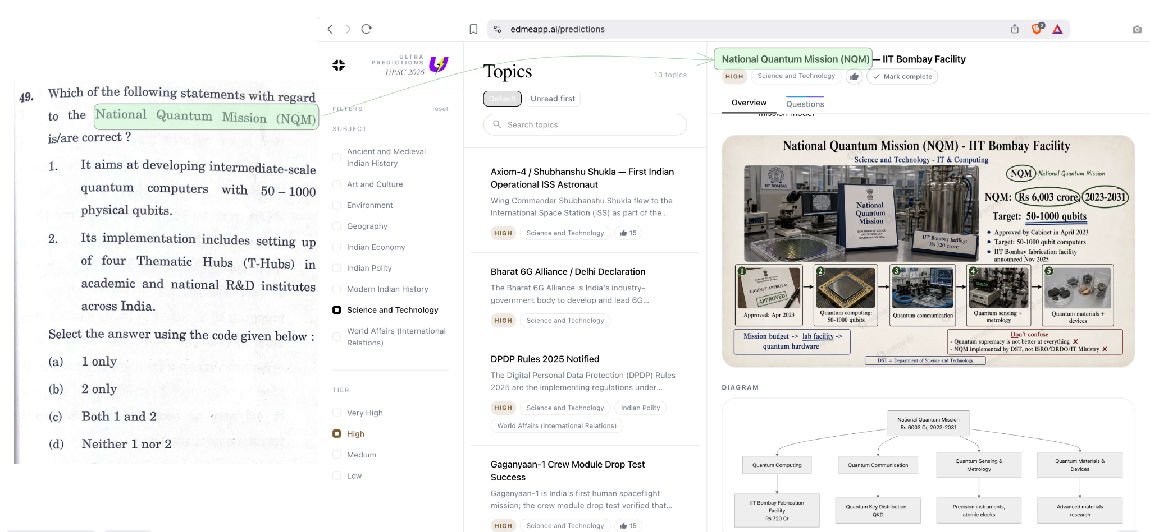Reload the edmeapp.ai predictions page
Image resolution: width=1150 pixels, height=532 pixels.
(367, 29)
